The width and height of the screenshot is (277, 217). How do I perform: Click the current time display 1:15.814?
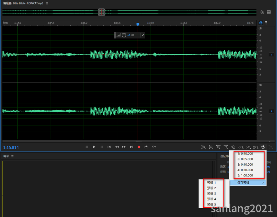click(11, 147)
